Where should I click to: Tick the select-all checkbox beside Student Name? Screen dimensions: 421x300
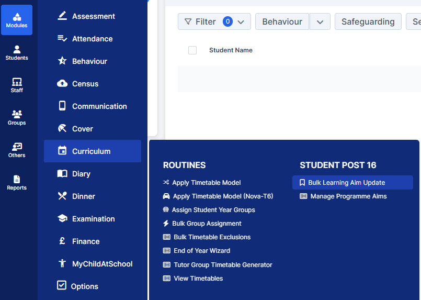coord(192,50)
